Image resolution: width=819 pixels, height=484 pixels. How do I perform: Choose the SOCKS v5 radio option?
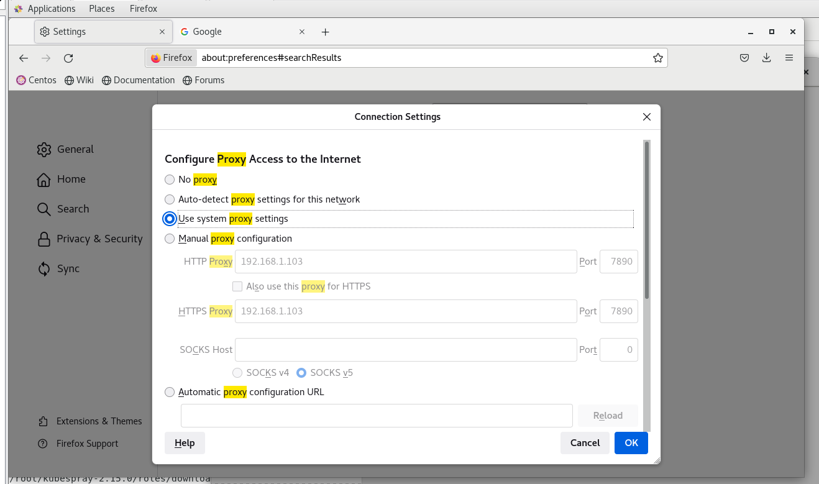301,373
